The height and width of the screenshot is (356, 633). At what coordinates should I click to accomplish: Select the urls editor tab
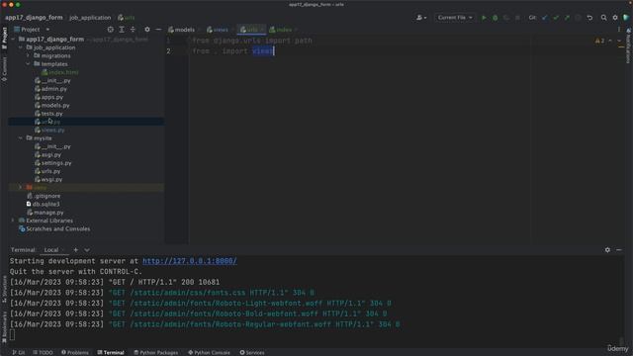coord(251,30)
